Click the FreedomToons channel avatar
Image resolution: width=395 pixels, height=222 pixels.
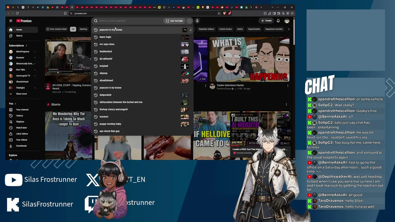[212, 87]
